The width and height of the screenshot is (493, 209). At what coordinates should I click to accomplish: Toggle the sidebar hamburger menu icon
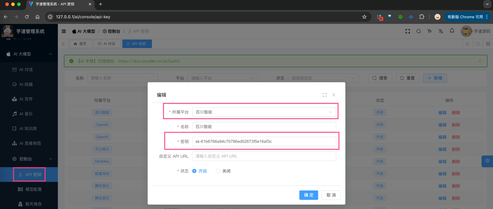(x=64, y=31)
